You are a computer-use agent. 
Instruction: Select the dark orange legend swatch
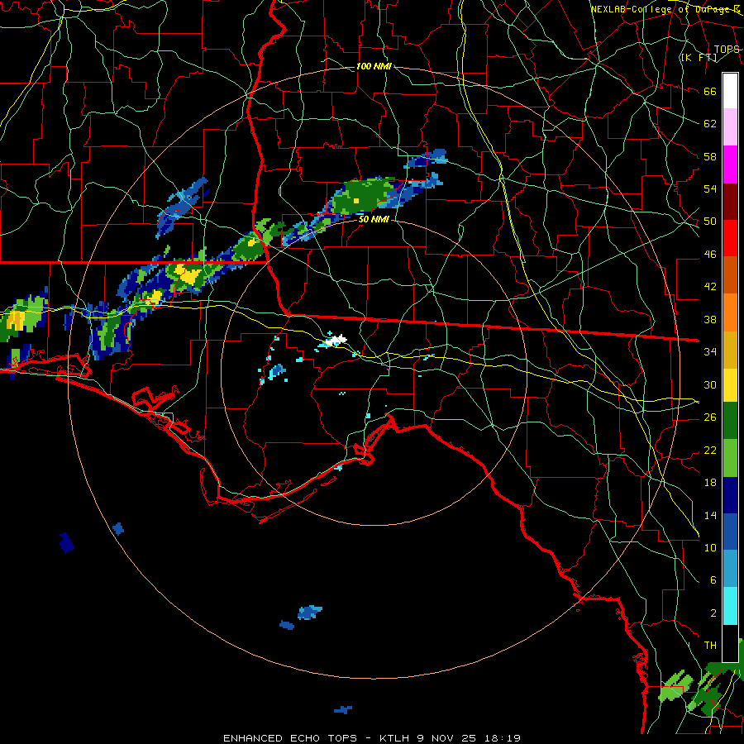(730, 274)
